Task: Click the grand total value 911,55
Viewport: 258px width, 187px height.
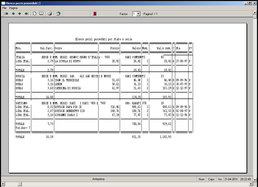Action: coord(136,137)
